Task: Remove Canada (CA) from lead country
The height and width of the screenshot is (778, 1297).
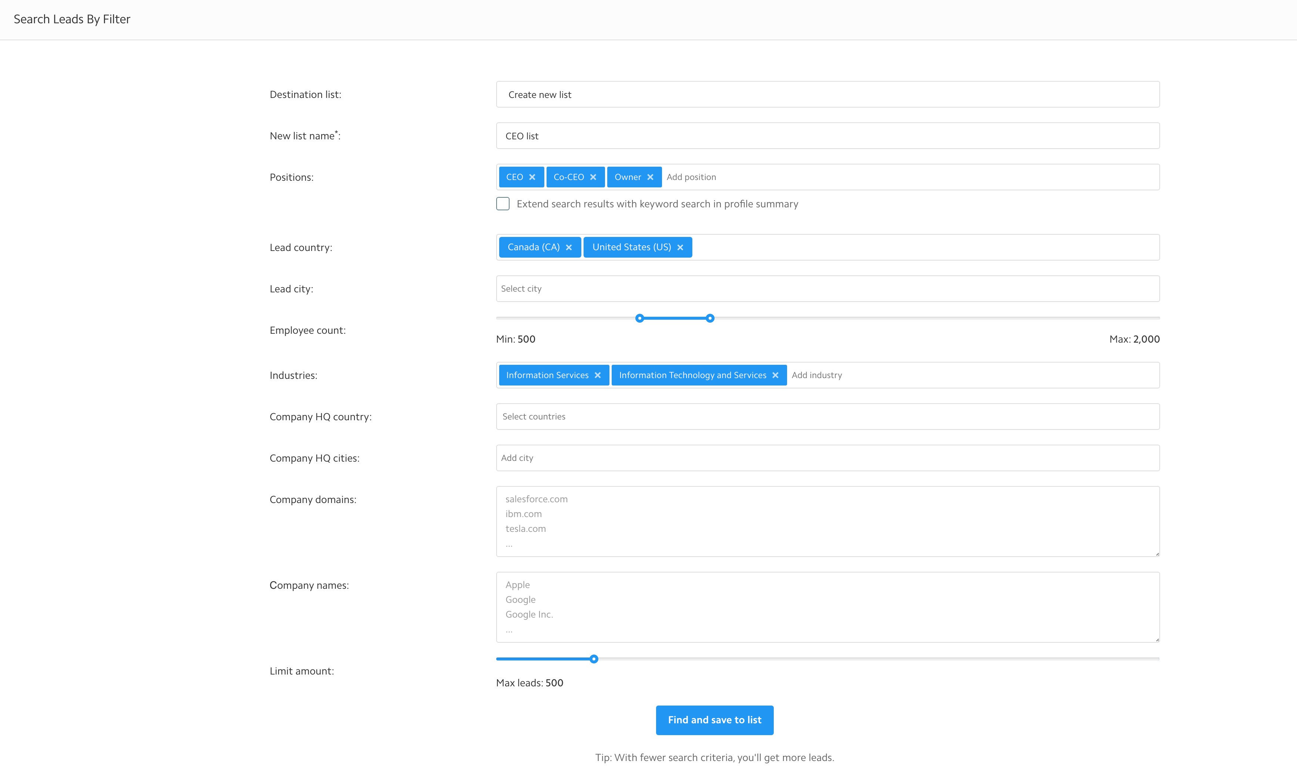Action: (569, 248)
